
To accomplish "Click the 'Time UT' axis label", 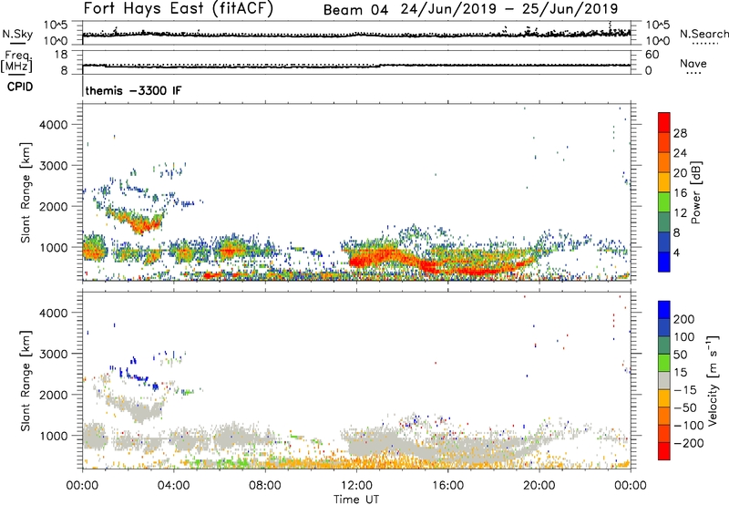I will pyautogui.click(x=356, y=500).
